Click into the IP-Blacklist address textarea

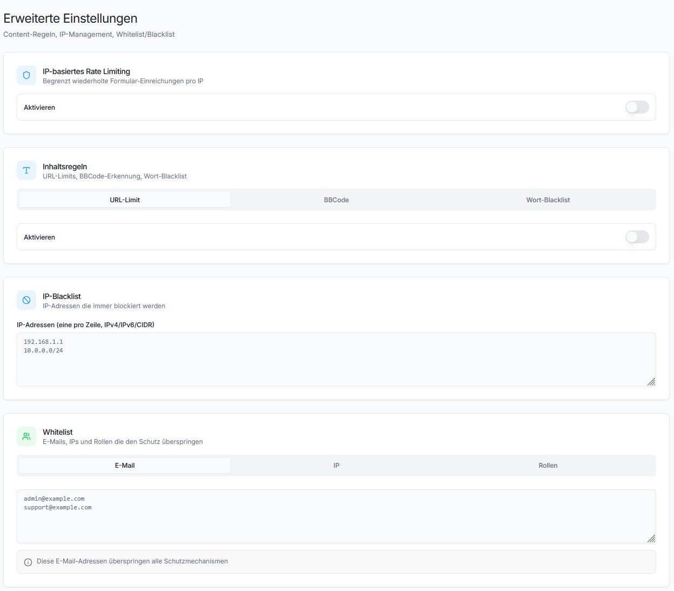pyautogui.click(x=335, y=360)
